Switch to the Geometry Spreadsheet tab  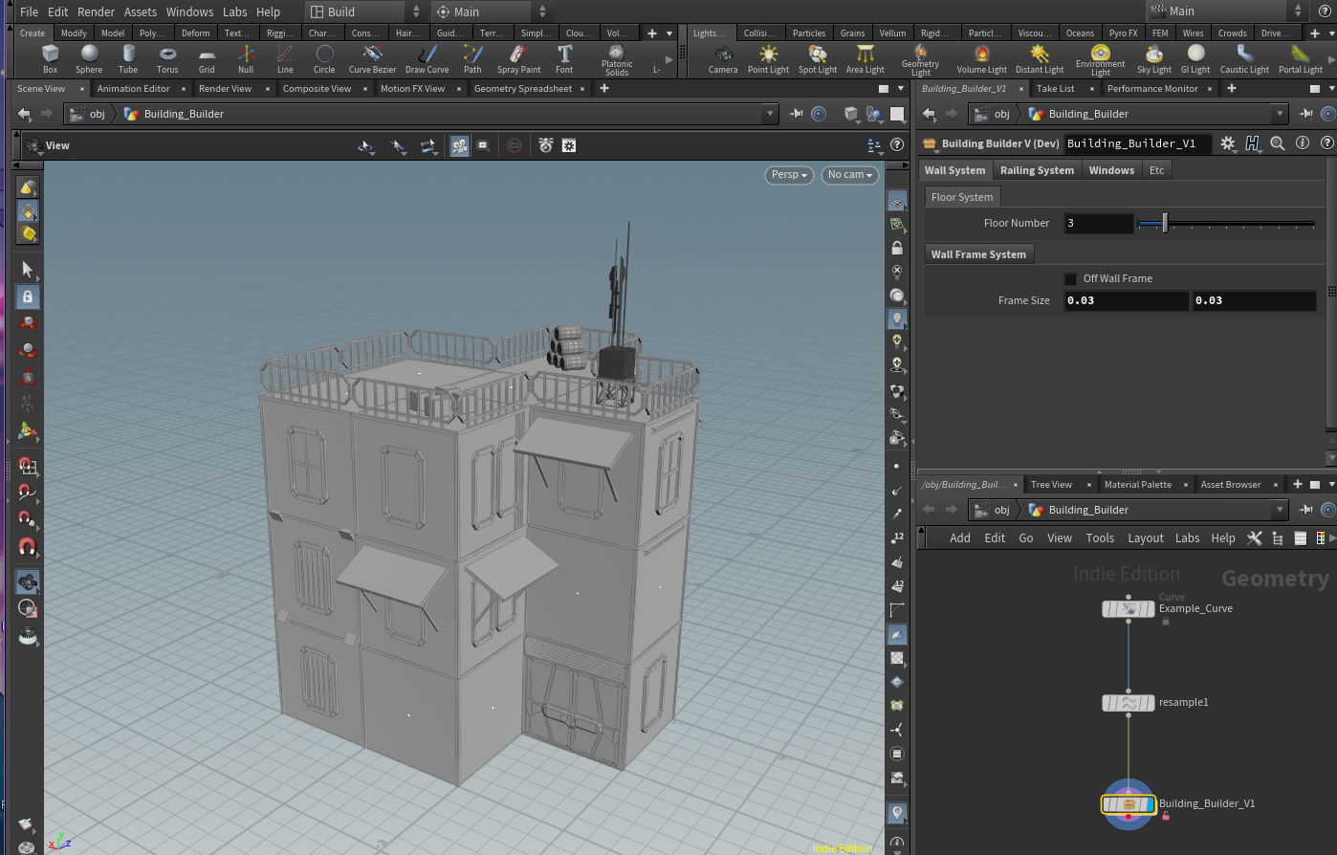click(523, 89)
